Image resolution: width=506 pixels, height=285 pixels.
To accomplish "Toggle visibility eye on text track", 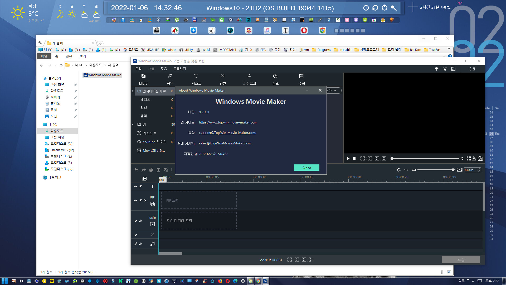I will pyautogui.click(x=136, y=187).
